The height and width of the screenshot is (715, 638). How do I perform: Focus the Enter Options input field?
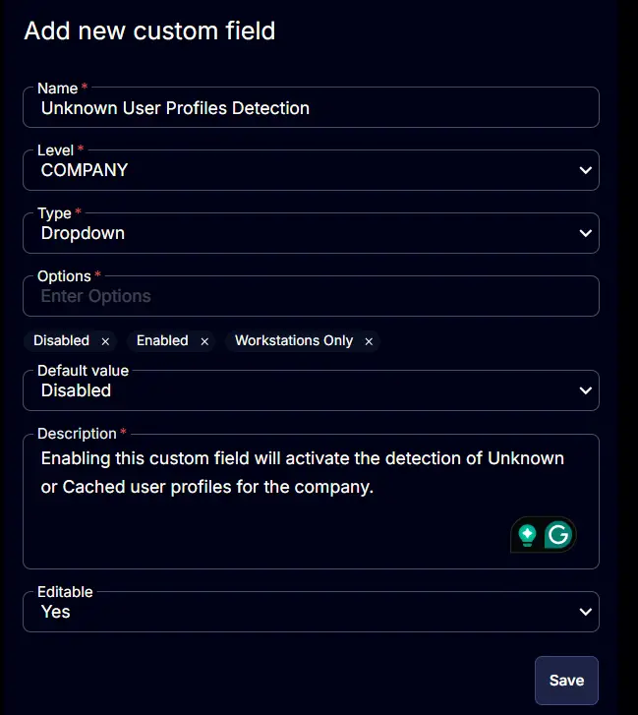(311, 296)
